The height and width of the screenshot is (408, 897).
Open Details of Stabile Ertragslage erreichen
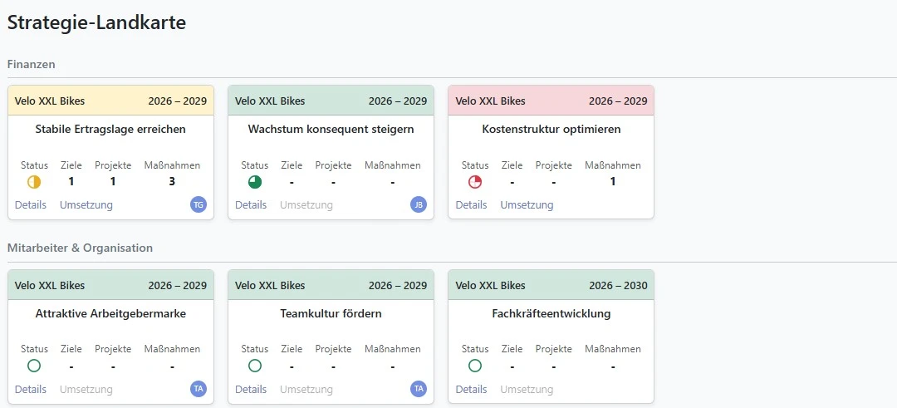coord(31,205)
